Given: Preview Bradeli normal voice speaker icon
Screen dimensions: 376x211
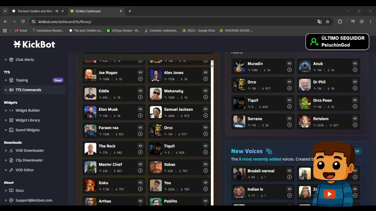Looking at the screenshot, I should 289,171.
